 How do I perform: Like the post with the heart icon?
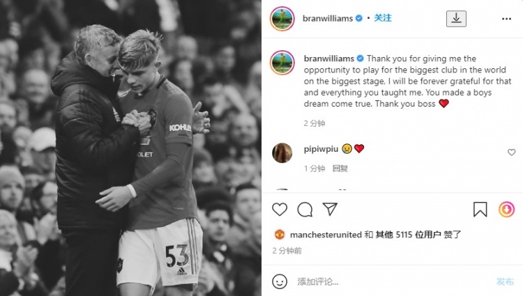[280, 210]
